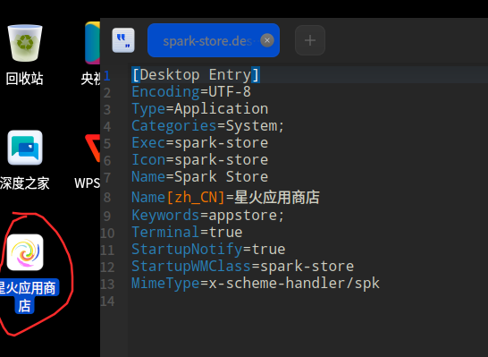Click the Type=Application line
The height and width of the screenshot is (357, 488).
(199, 109)
